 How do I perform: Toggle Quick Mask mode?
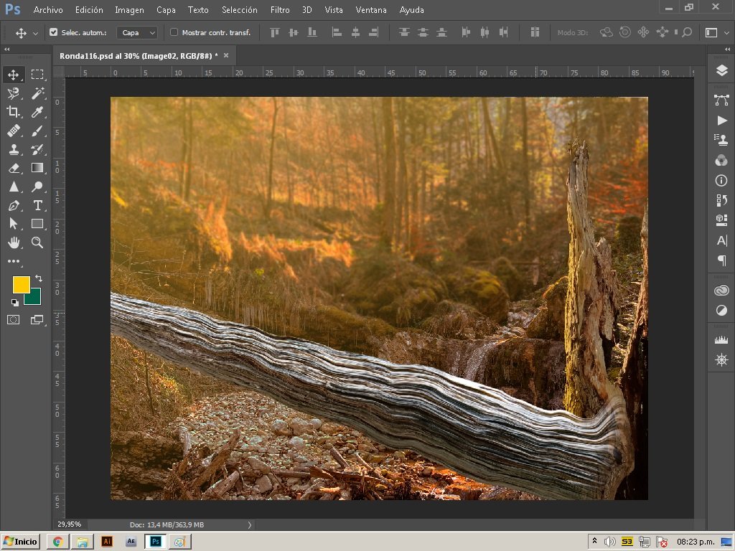point(13,320)
